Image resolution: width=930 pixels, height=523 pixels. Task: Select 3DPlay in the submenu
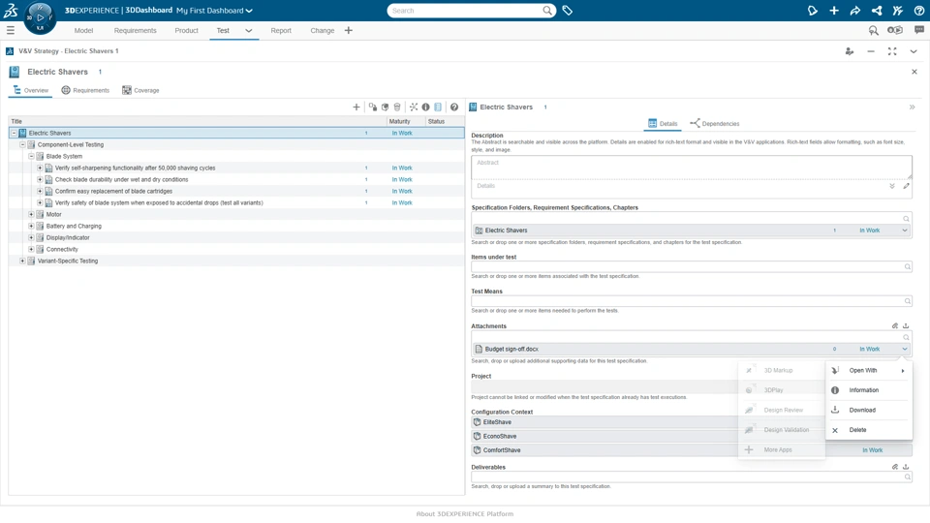click(782, 390)
